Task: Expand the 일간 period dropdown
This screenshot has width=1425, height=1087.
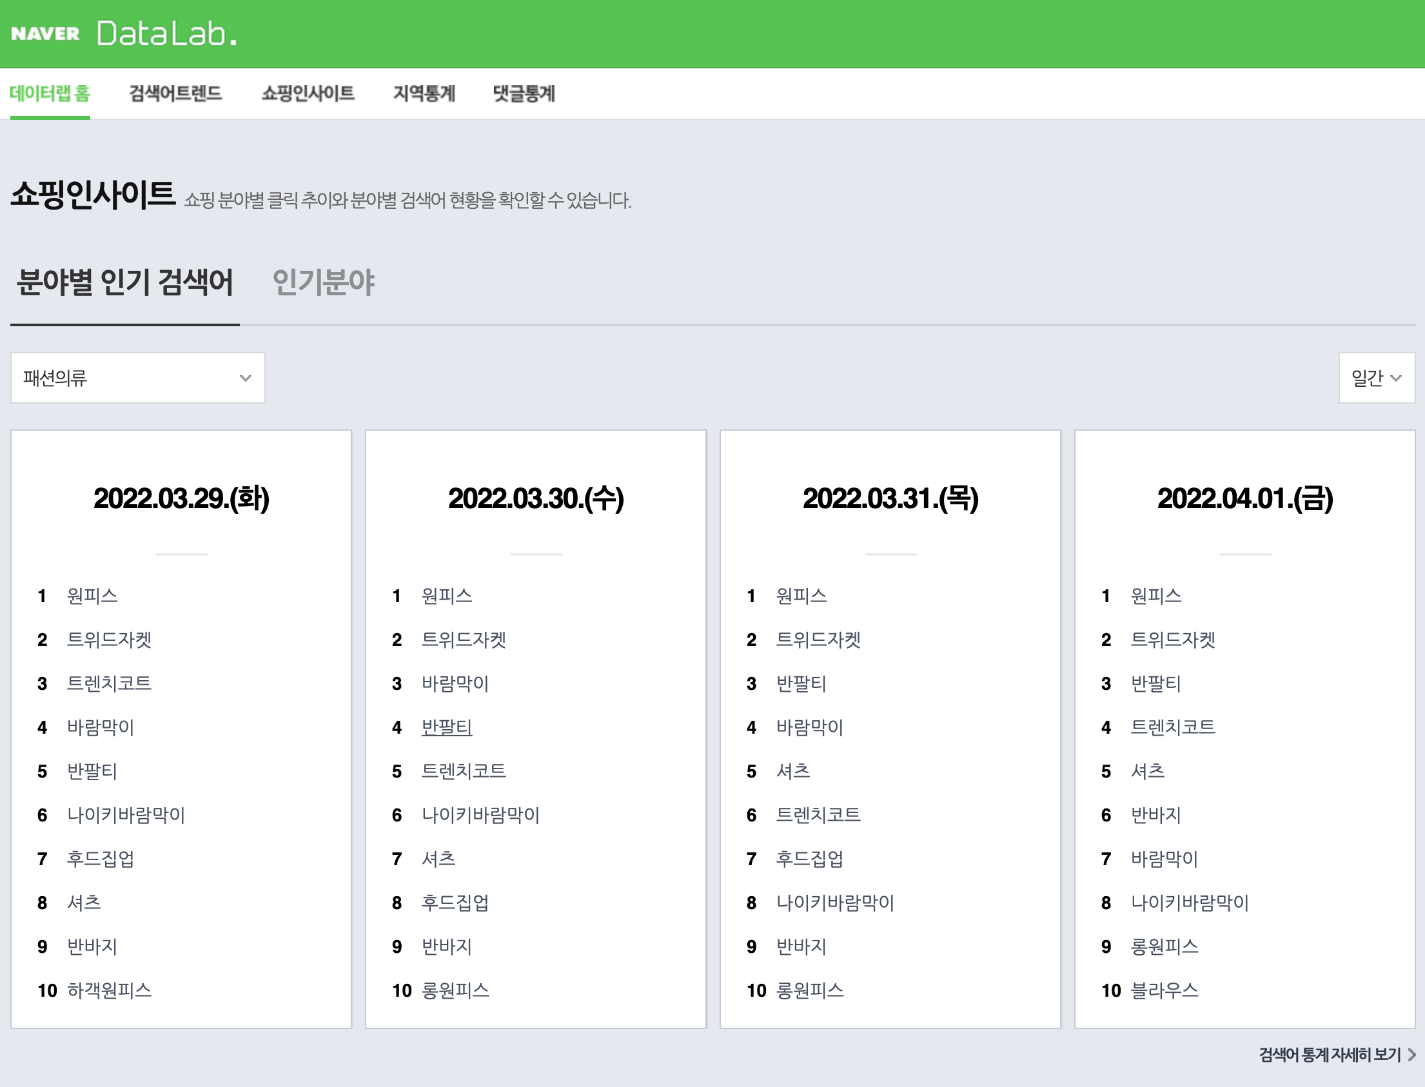Action: point(1376,378)
